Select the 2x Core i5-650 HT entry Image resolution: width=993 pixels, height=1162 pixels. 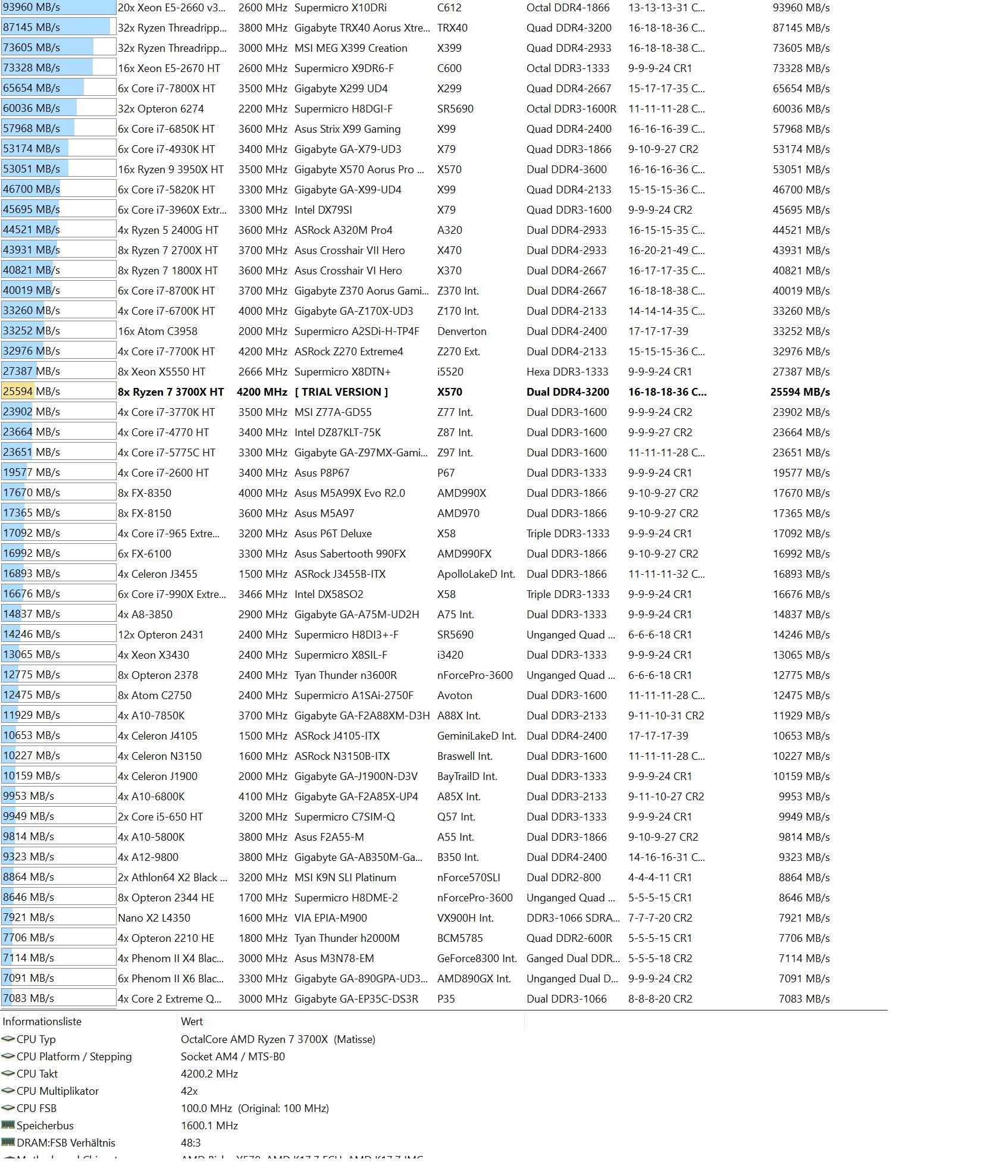coord(161,816)
